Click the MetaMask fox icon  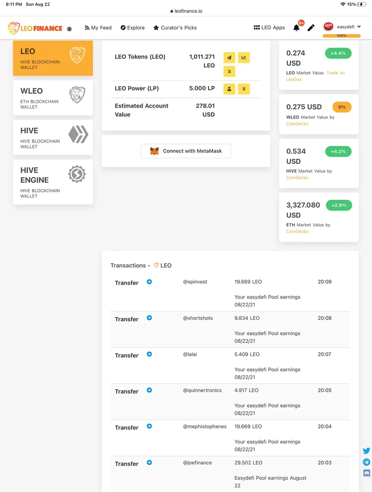click(154, 151)
